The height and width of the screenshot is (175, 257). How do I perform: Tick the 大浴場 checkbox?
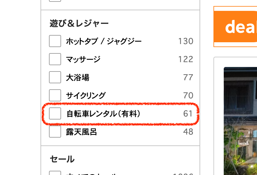tap(55, 77)
